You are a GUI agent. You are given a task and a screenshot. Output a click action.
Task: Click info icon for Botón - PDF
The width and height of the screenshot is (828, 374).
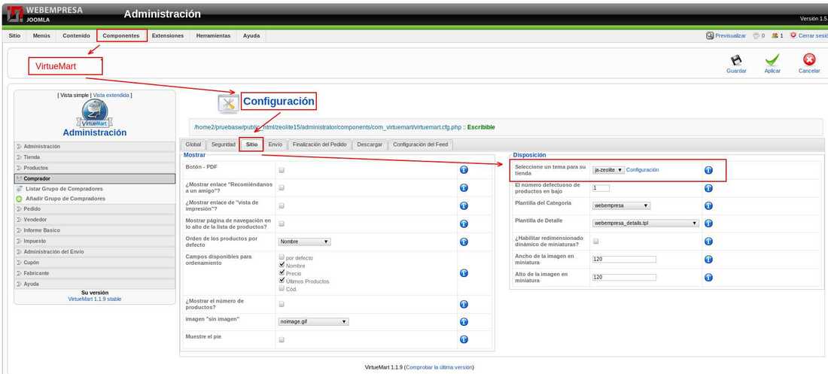point(464,169)
